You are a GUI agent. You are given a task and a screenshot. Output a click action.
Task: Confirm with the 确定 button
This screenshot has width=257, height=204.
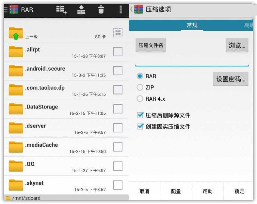pyautogui.click(x=239, y=191)
